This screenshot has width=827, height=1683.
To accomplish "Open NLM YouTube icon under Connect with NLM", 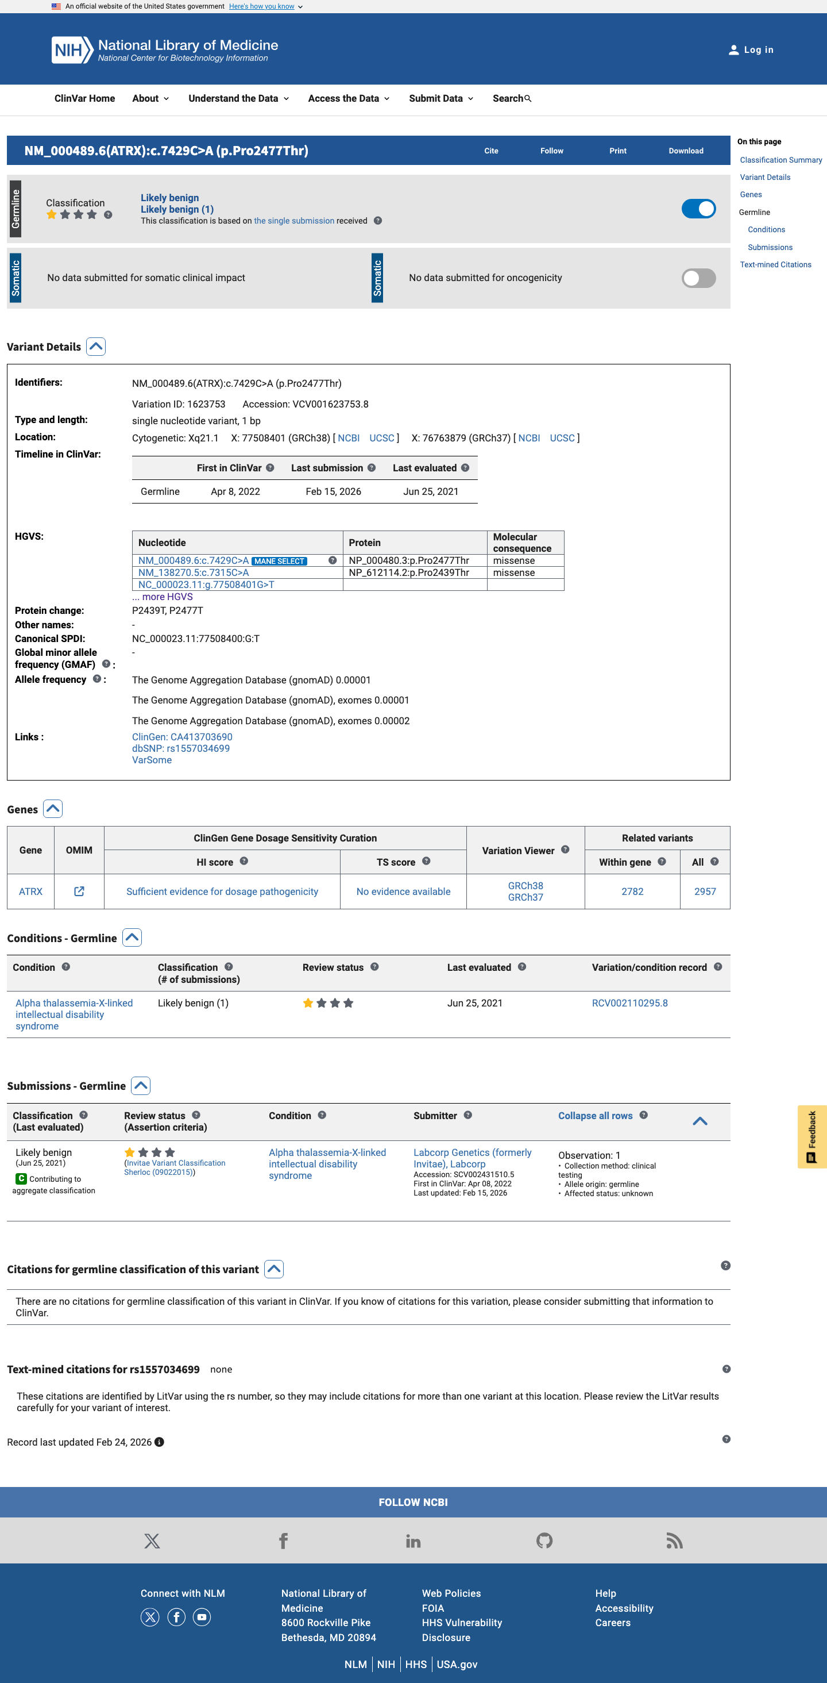I will [202, 1617].
